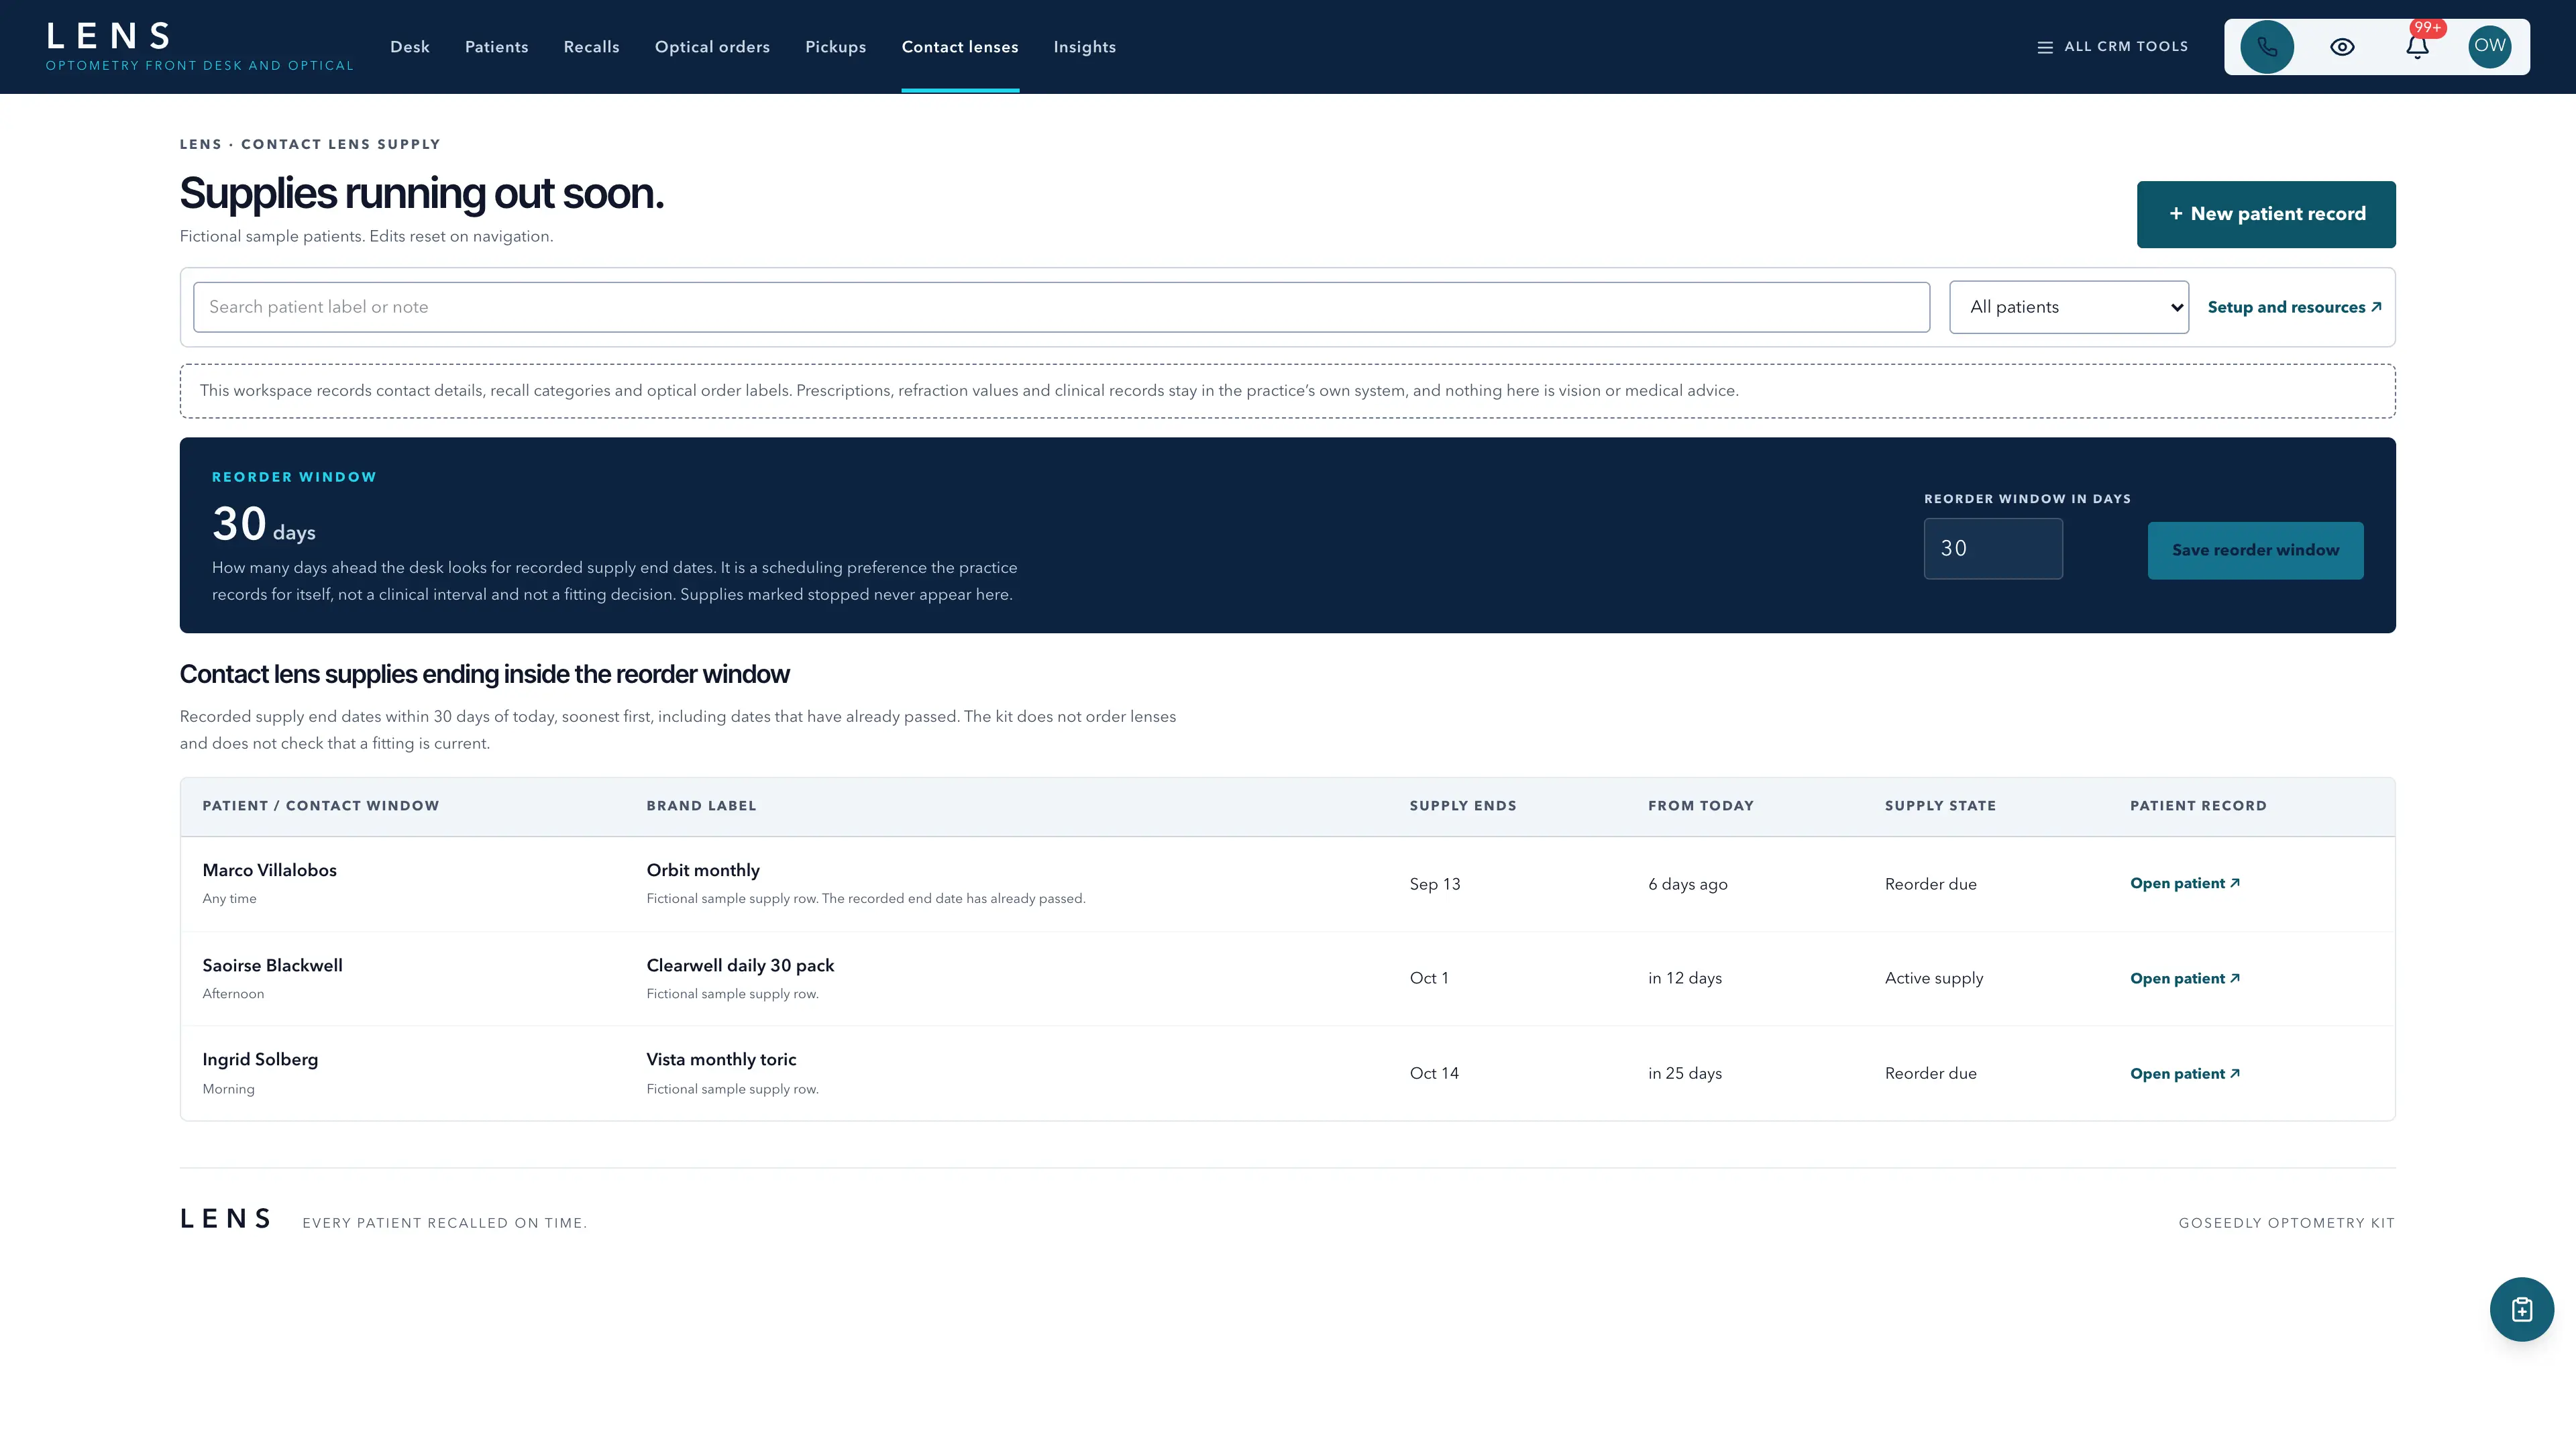Viewport: 2576px width, 1449px height.
Task: Click the '6 days ago' cell
Action: pos(1688,884)
